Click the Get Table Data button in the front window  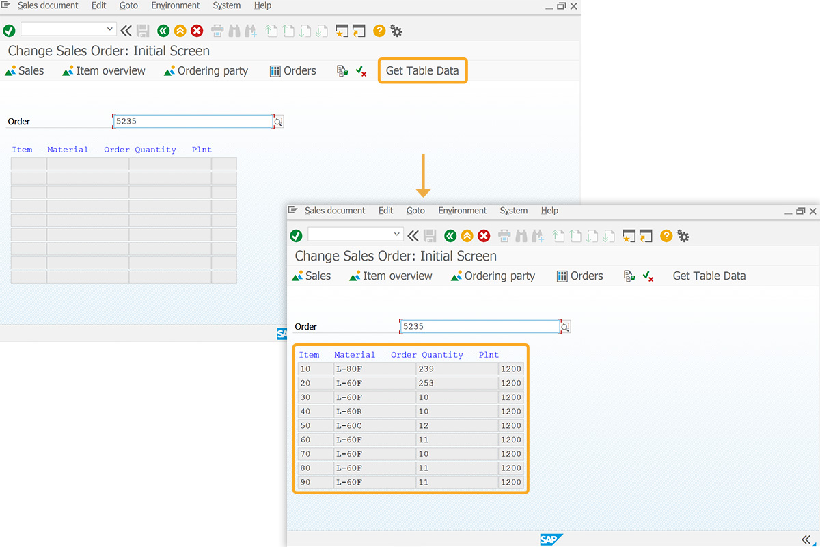(x=709, y=276)
